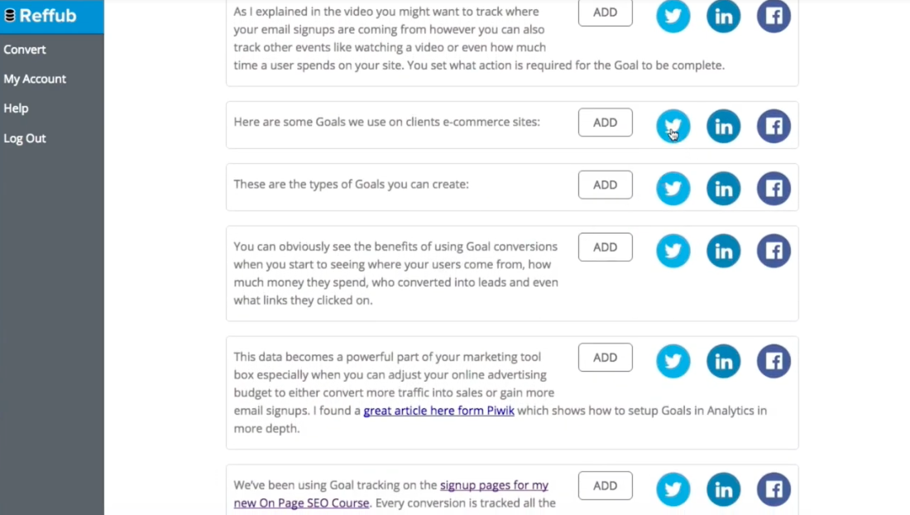Go to My Account in sidebar

click(35, 79)
